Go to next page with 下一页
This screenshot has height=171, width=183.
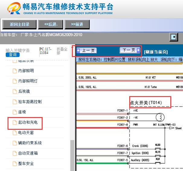click(x=130, y=50)
